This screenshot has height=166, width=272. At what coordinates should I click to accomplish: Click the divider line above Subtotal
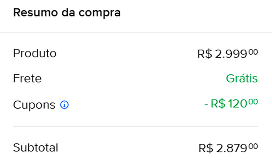[x=136, y=127]
